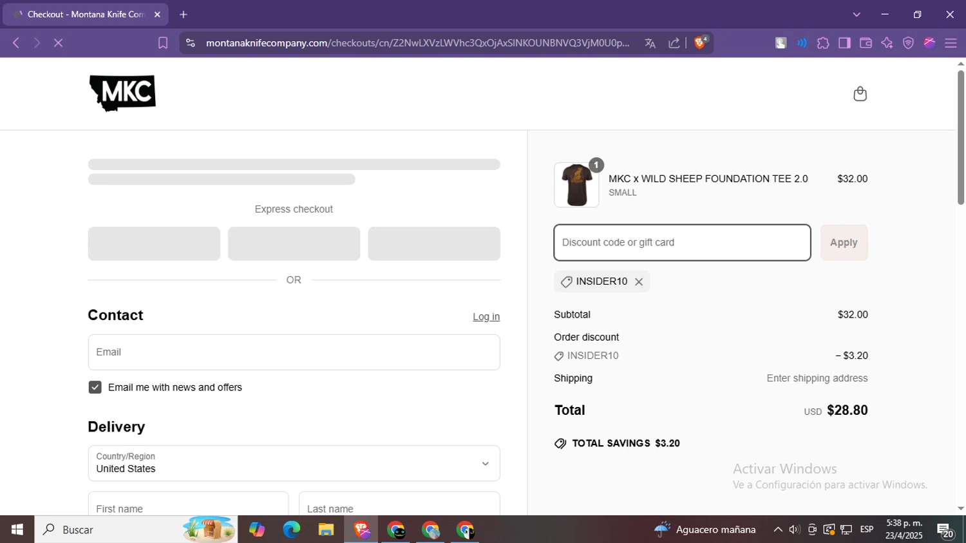Open Microsoft Edge from taskbar
966x543 pixels.
pos(291,529)
